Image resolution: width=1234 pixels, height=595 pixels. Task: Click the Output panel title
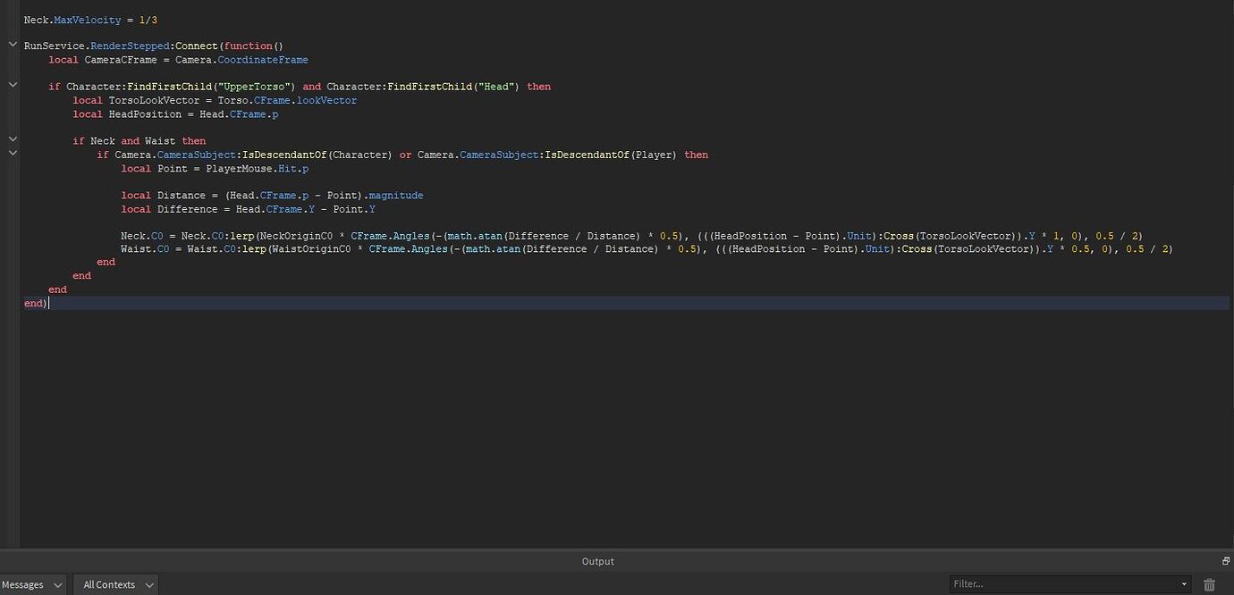(x=597, y=561)
